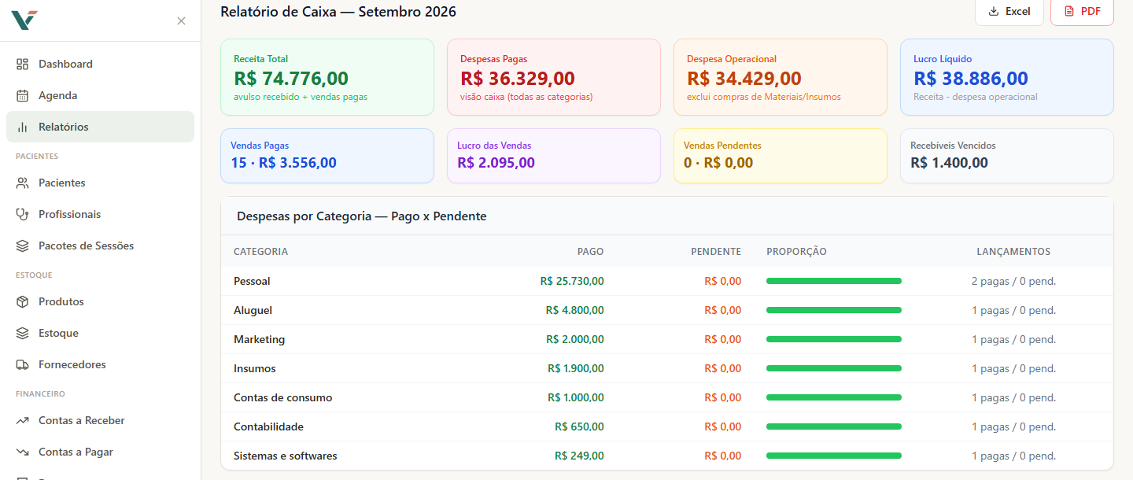This screenshot has width=1133, height=480.
Task: Click the Aluguel category name
Action: coord(253,310)
